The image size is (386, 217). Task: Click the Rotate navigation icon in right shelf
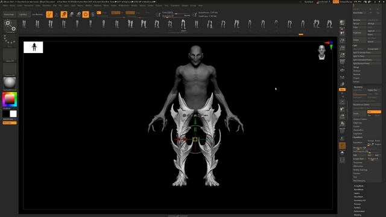[x=342, y=124]
